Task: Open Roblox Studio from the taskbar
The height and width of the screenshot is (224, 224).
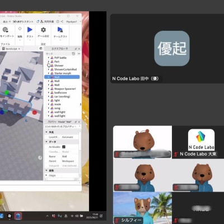Action: point(18,216)
